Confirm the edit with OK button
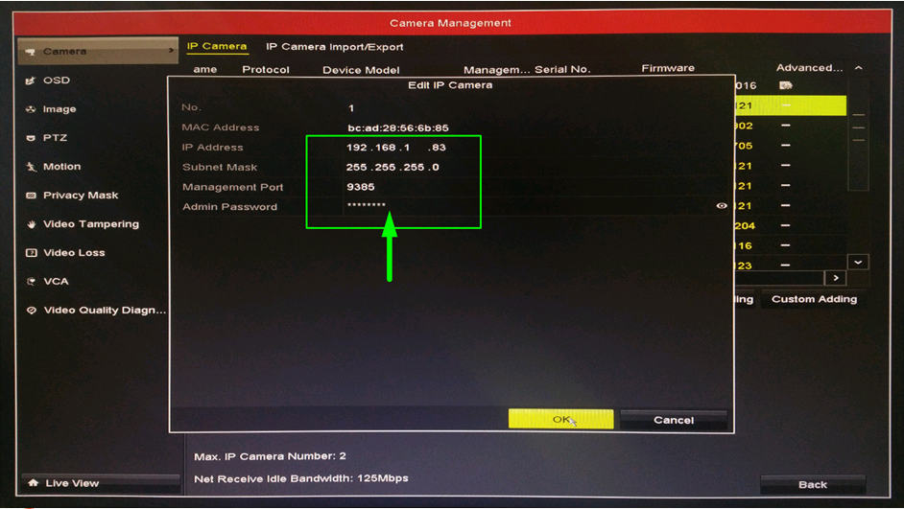904x509 pixels. (x=560, y=420)
